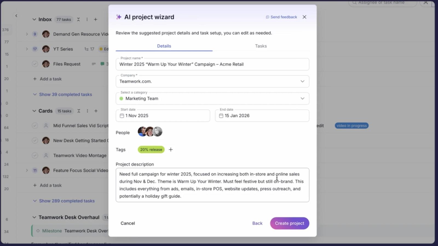Mark Files Request task complete
The image size is (438, 246).
tap(35, 64)
